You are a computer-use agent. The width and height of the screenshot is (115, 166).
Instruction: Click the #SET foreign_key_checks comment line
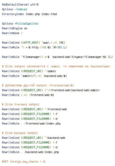tap(24, 162)
